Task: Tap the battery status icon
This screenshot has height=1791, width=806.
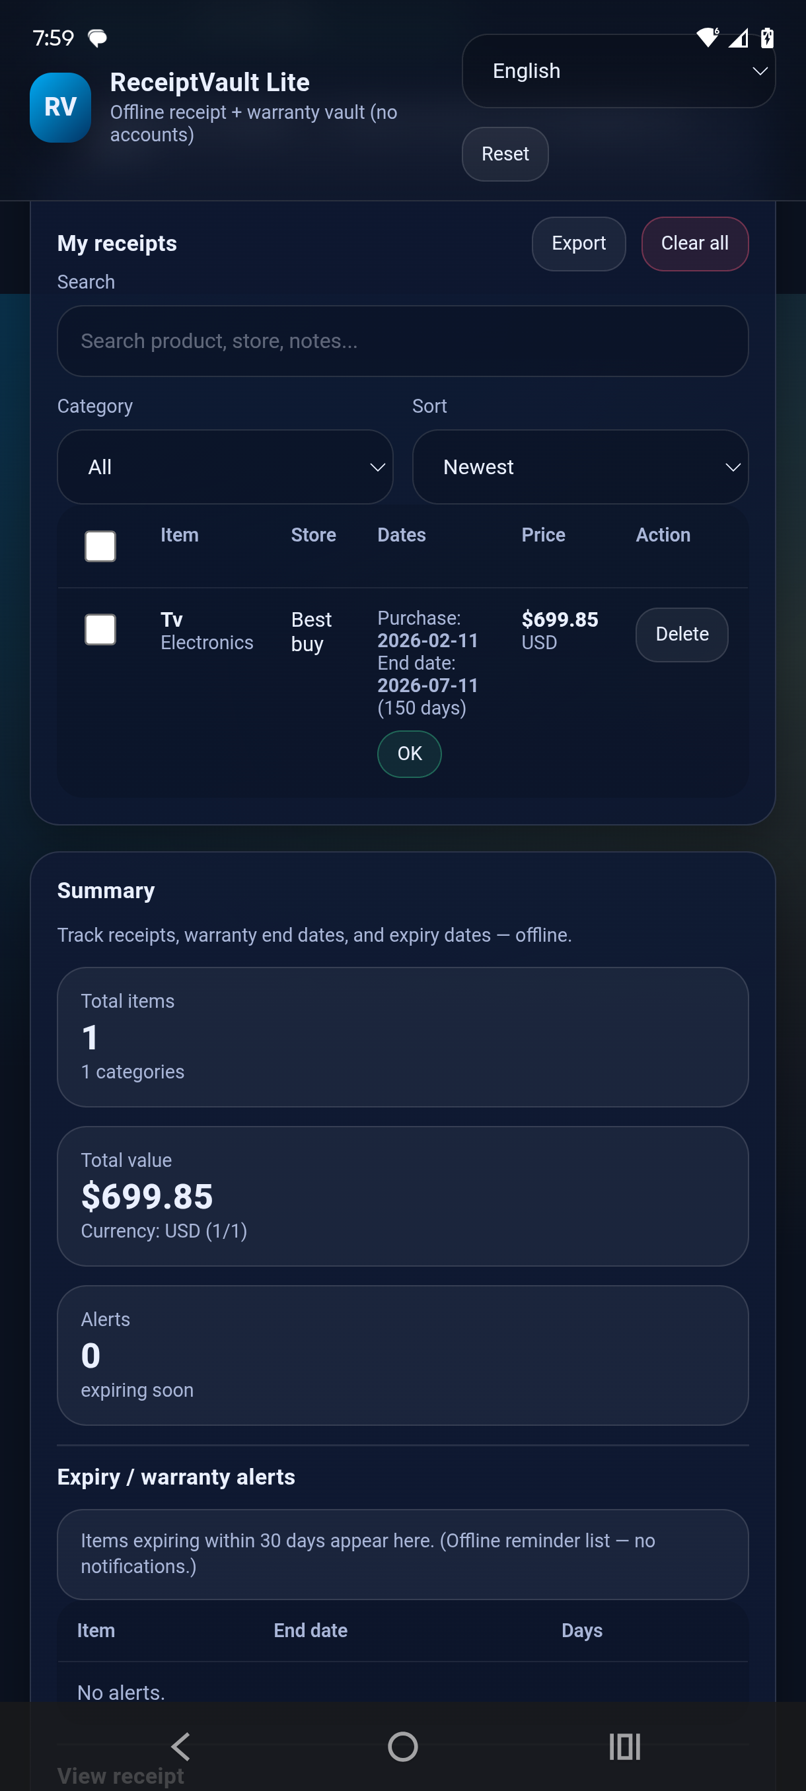Action: tap(767, 38)
